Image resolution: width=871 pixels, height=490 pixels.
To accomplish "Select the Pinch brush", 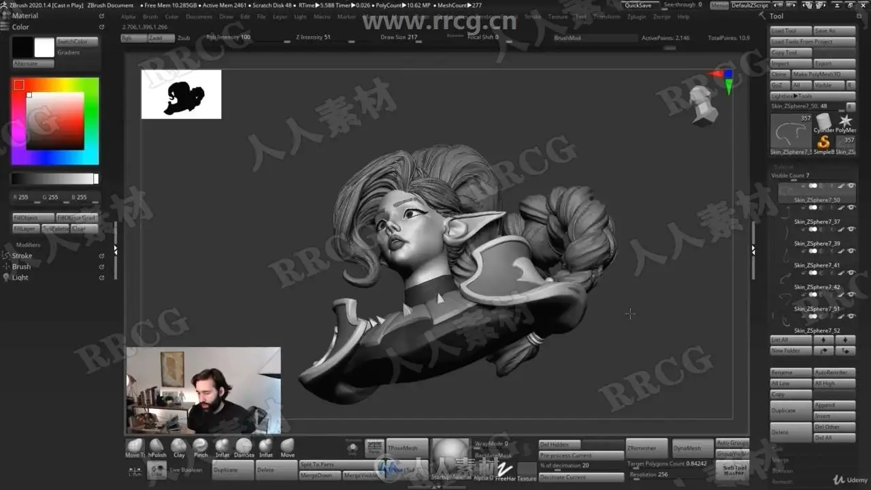I will pyautogui.click(x=201, y=448).
